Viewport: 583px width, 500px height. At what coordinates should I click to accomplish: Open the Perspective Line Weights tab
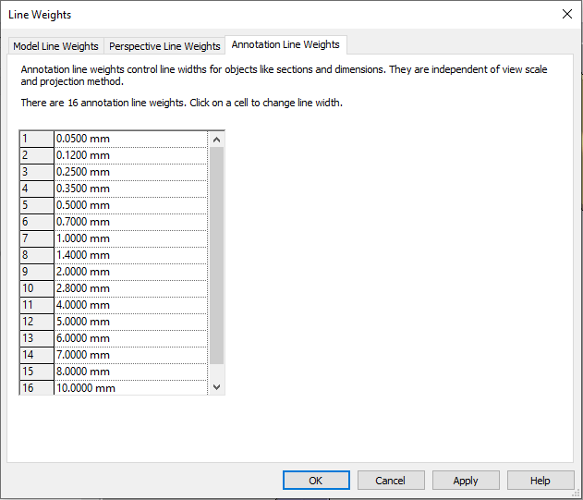[x=164, y=46]
